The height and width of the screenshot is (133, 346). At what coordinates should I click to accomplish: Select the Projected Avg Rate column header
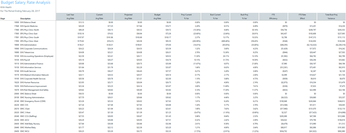click(x=129, y=16)
